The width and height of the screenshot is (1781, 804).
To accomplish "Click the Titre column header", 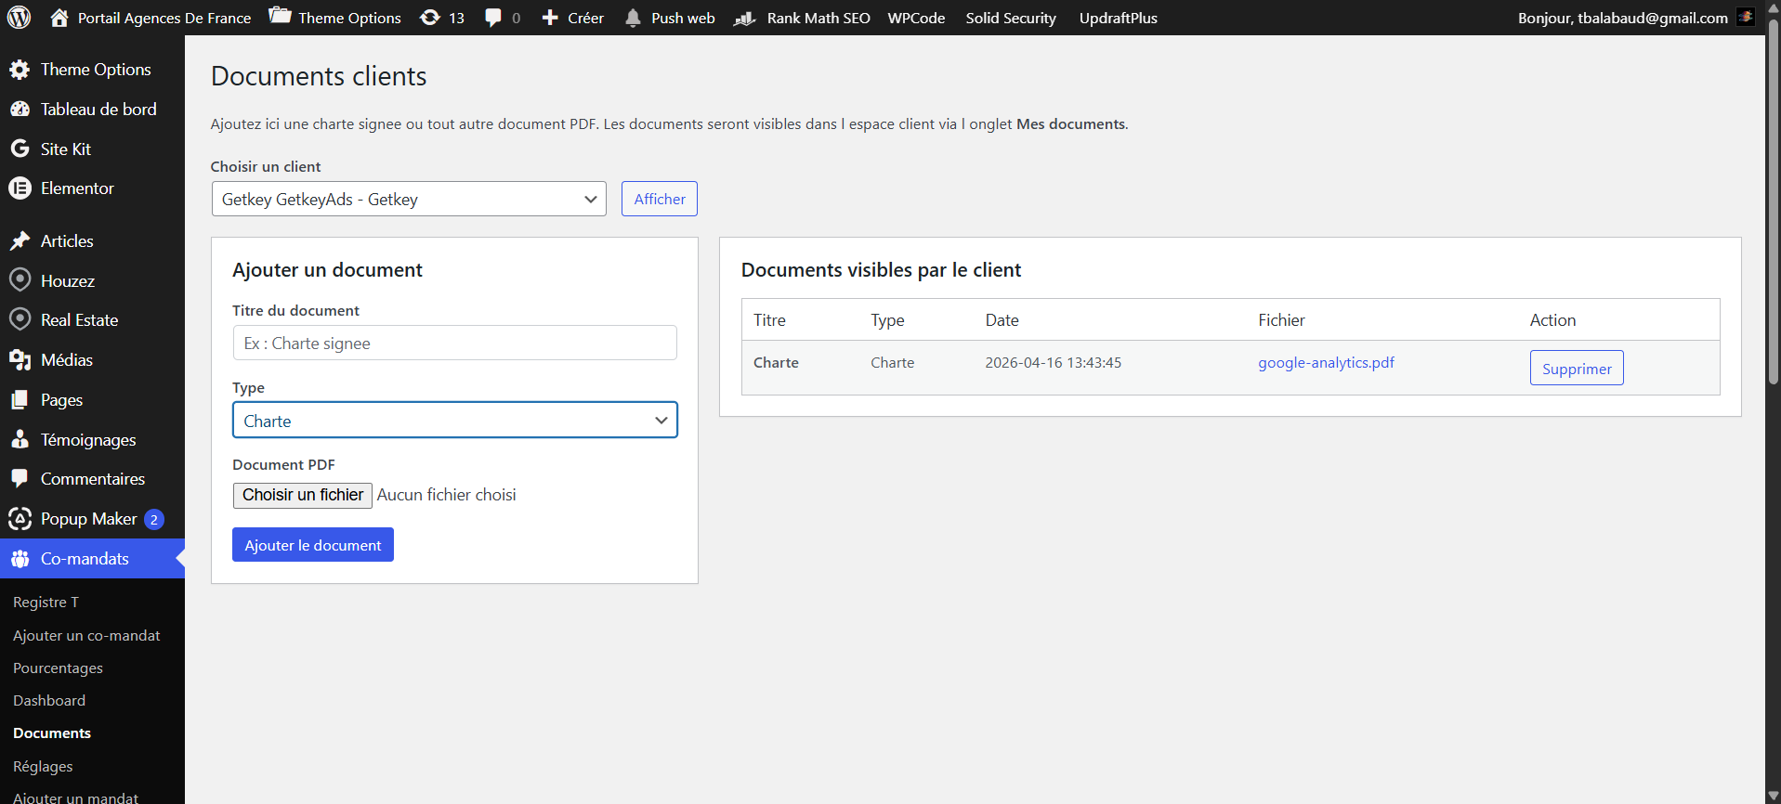I will [769, 320].
